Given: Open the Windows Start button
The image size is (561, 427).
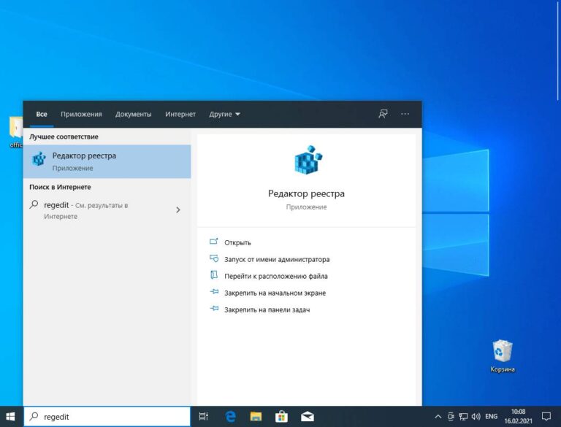Looking at the screenshot, I should pyautogui.click(x=10, y=417).
